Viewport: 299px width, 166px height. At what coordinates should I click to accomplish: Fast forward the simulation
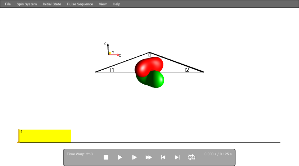pos(148,157)
